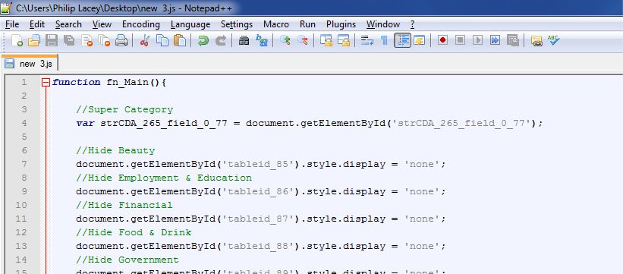The width and height of the screenshot is (623, 274).
Task: Click the Redo arrow icon
Action: point(221,40)
